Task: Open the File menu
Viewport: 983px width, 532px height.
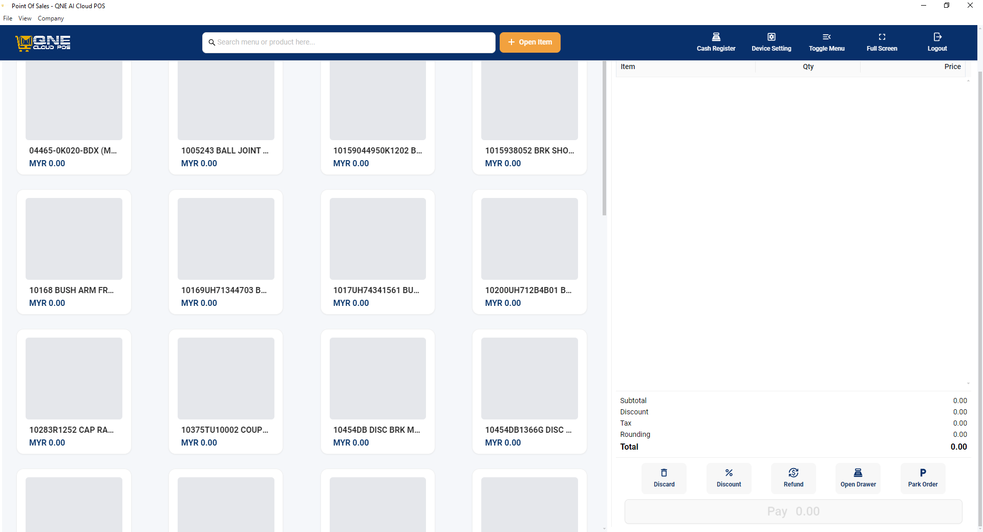Action: [8, 18]
